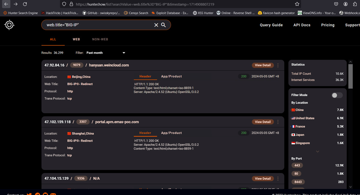
Task: Open the browser extensions icon
Action: pos(355,4)
